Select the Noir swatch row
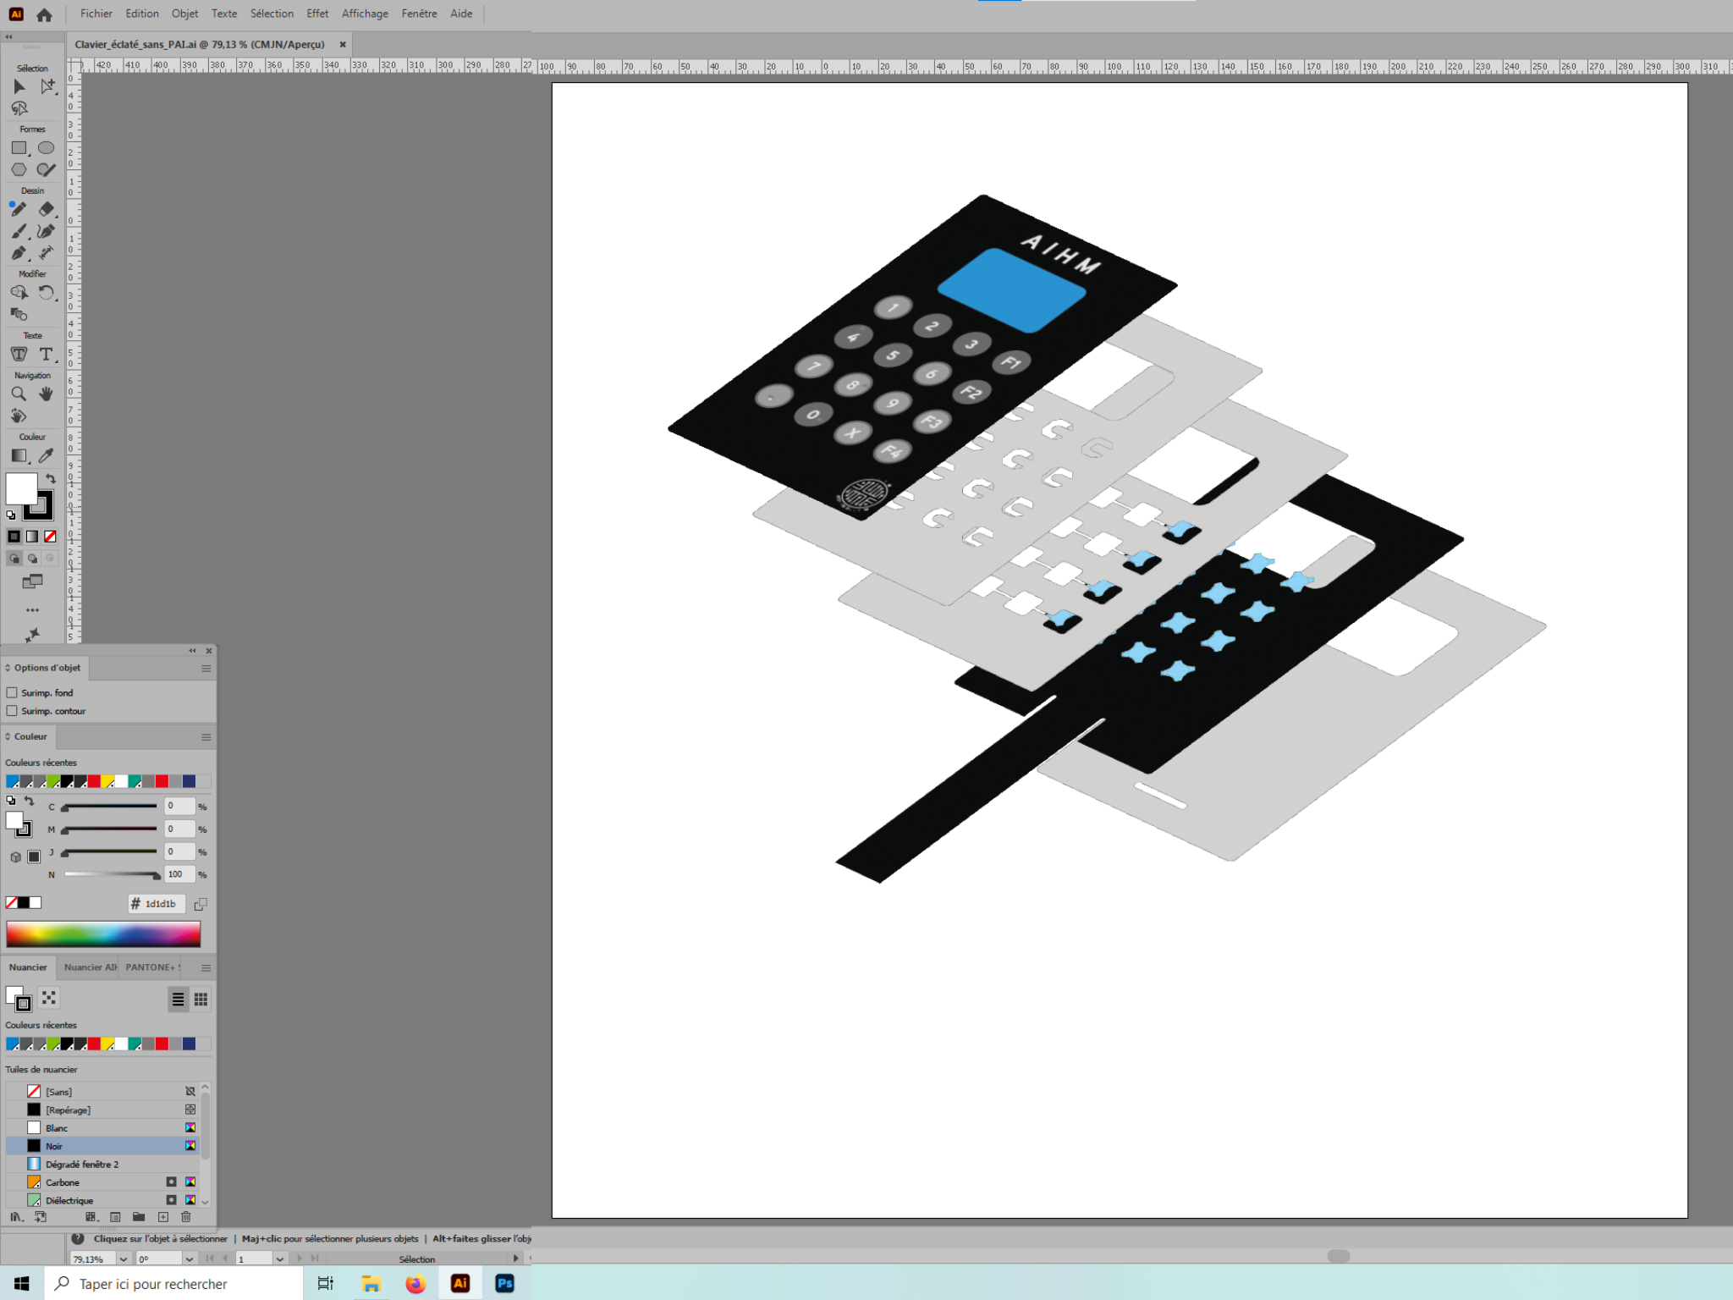This screenshot has width=1733, height=1300. [x=102, y=1146]
